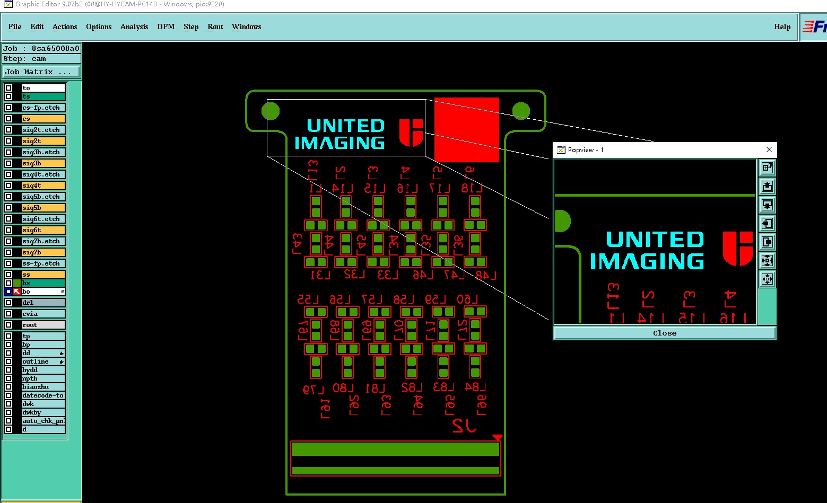Toggle the npth layer checkbox
Image resolution: width=827 pixels, height=503 pixels.
[x=8, y=378]
